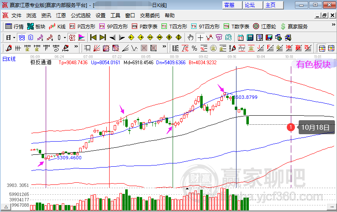Open the 公式选股 menu
The image size is (337, 212).
(x=81, y=16)
